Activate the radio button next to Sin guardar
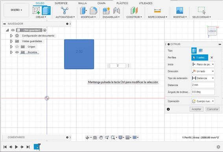 click(45, 30)
